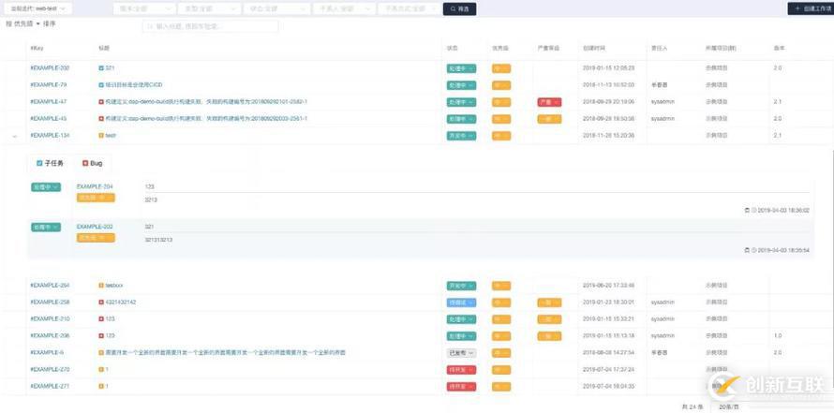The image size is (834, 413).
Task: Click sysadmin assignee in row #EXAMPLE-47
Action: coord(663,101)
